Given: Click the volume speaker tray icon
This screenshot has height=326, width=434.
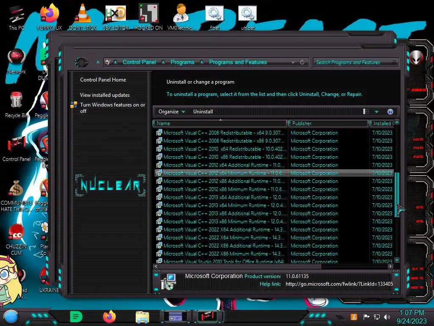Looking at the screenshot, I should 387,317.
